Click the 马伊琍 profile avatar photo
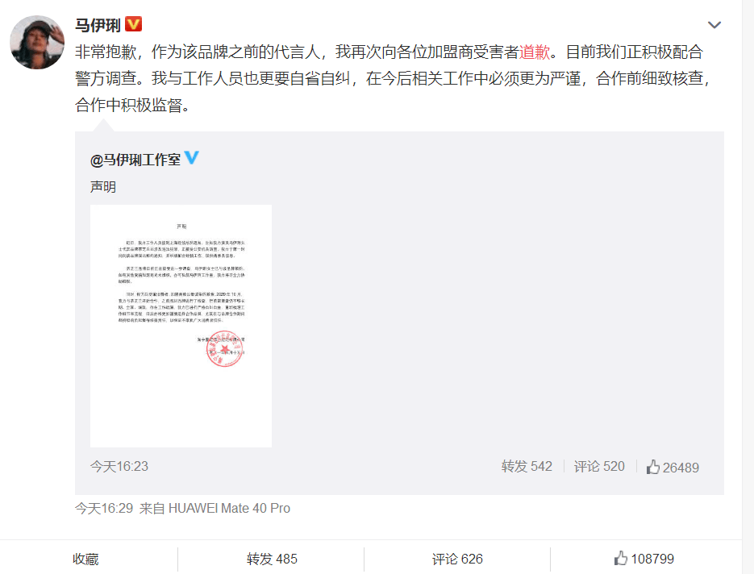Screen dimensions: 754x574 (x=37, y=42)
